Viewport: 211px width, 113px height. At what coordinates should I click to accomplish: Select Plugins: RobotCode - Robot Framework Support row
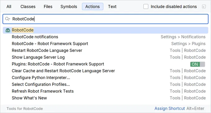(x=105, y=64)
